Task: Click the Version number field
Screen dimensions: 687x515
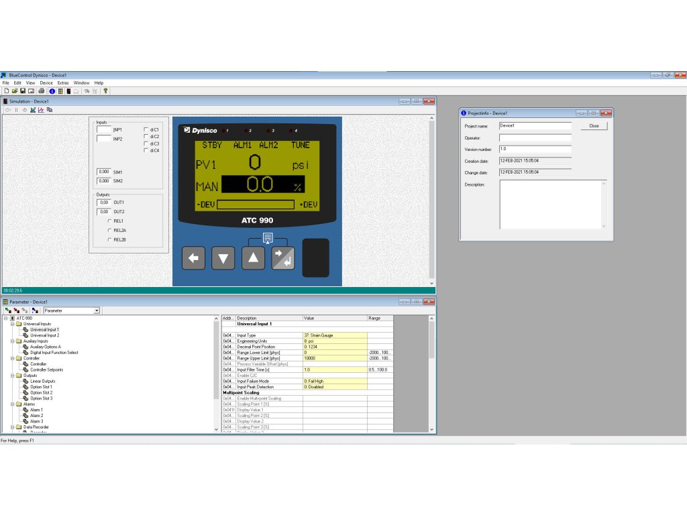Action: [x=535, y=150]
